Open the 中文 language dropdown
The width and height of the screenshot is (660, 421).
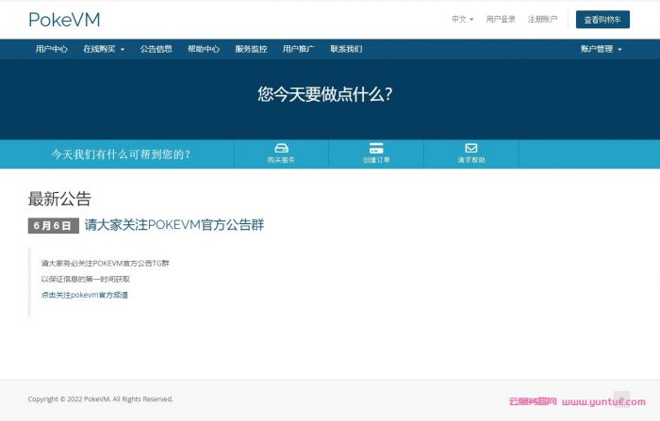coord(462,19)
